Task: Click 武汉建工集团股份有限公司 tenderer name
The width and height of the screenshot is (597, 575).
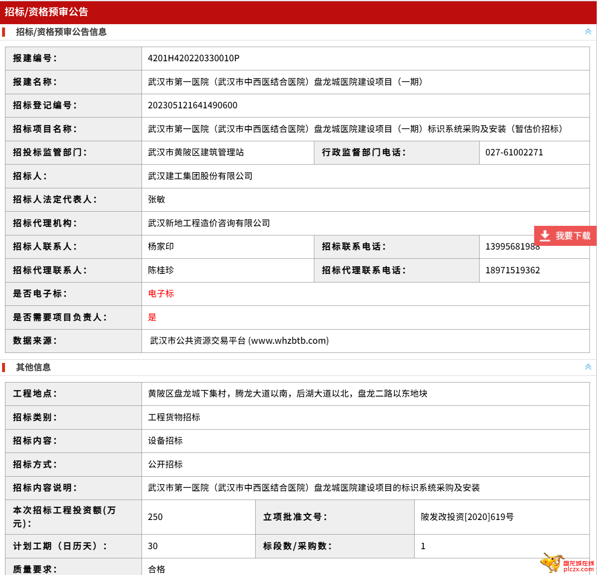Action: point(200,176)
